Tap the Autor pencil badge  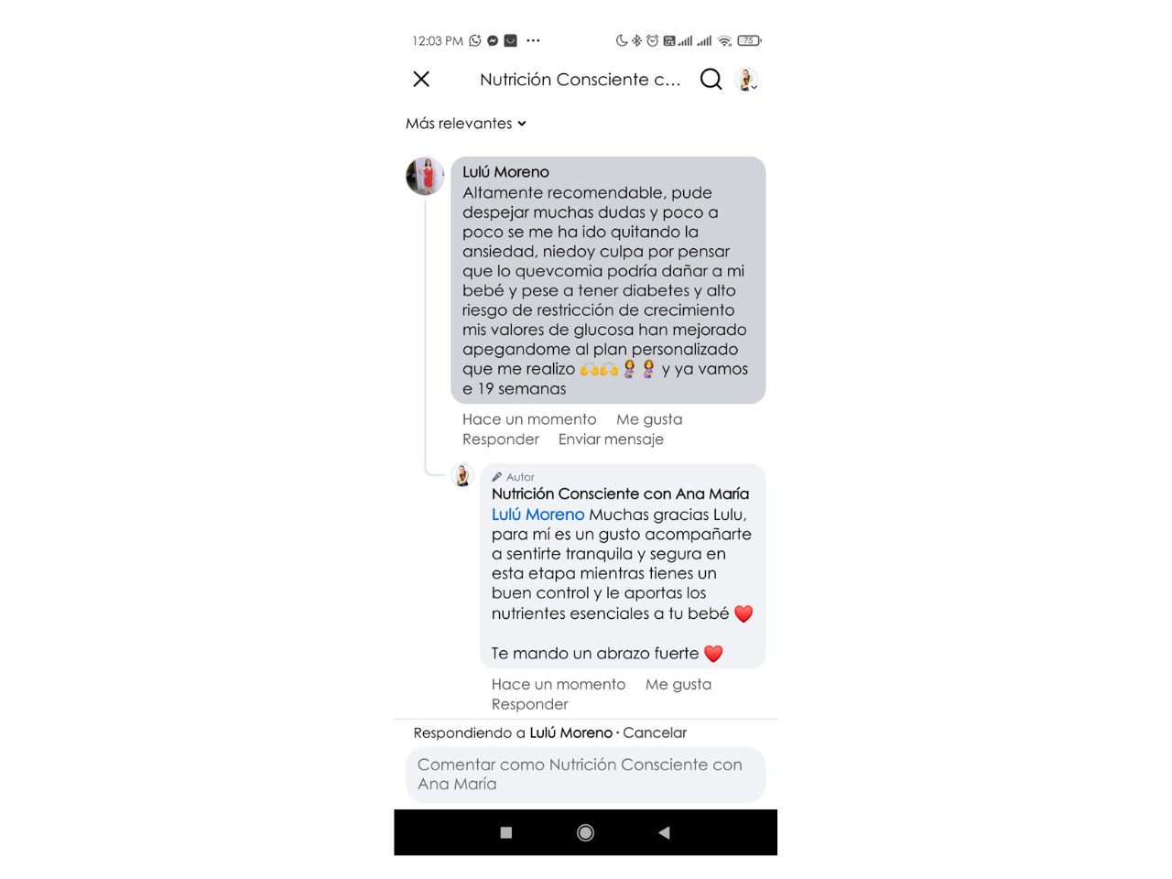pyautogui.click(x=513, y=477)
